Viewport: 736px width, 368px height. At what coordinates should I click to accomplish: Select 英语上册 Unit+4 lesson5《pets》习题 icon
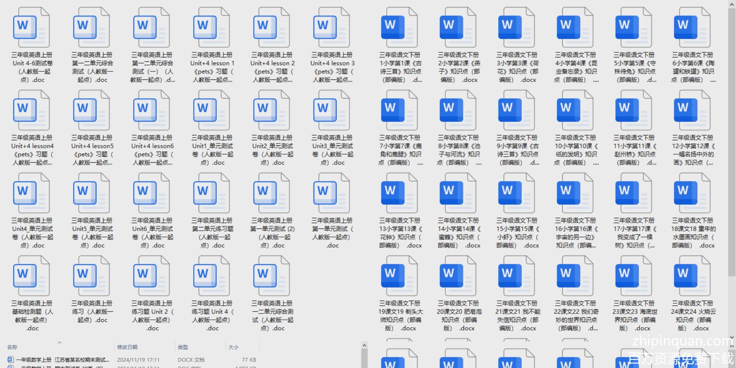click(x=91, y=110)
